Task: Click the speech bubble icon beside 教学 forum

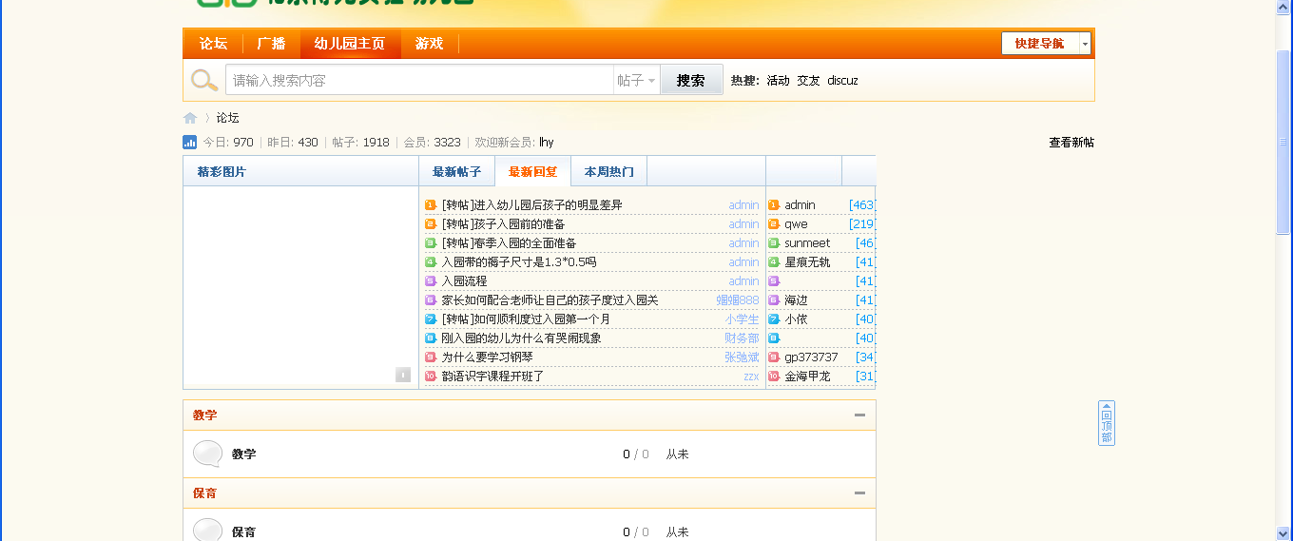Action: (x=207, y=454)
